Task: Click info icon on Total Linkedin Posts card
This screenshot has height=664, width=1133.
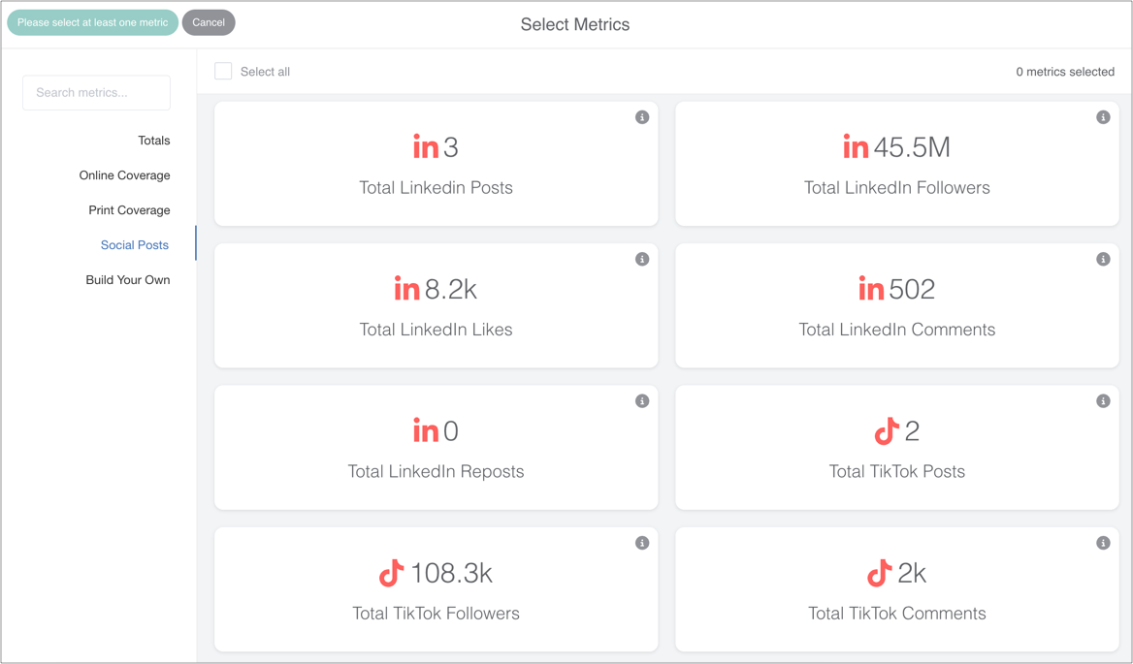Action: click(642, 117)
